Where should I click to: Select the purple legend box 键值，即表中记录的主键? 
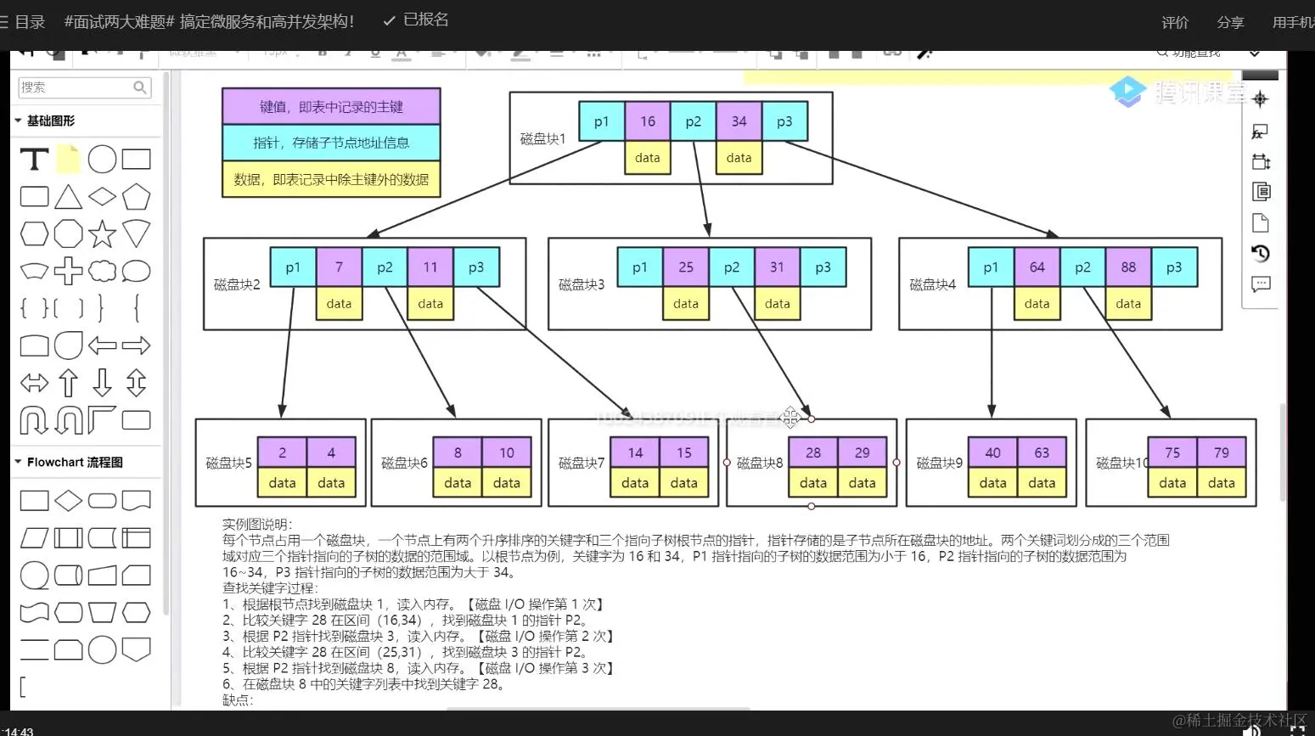click(x=331, y=107)
